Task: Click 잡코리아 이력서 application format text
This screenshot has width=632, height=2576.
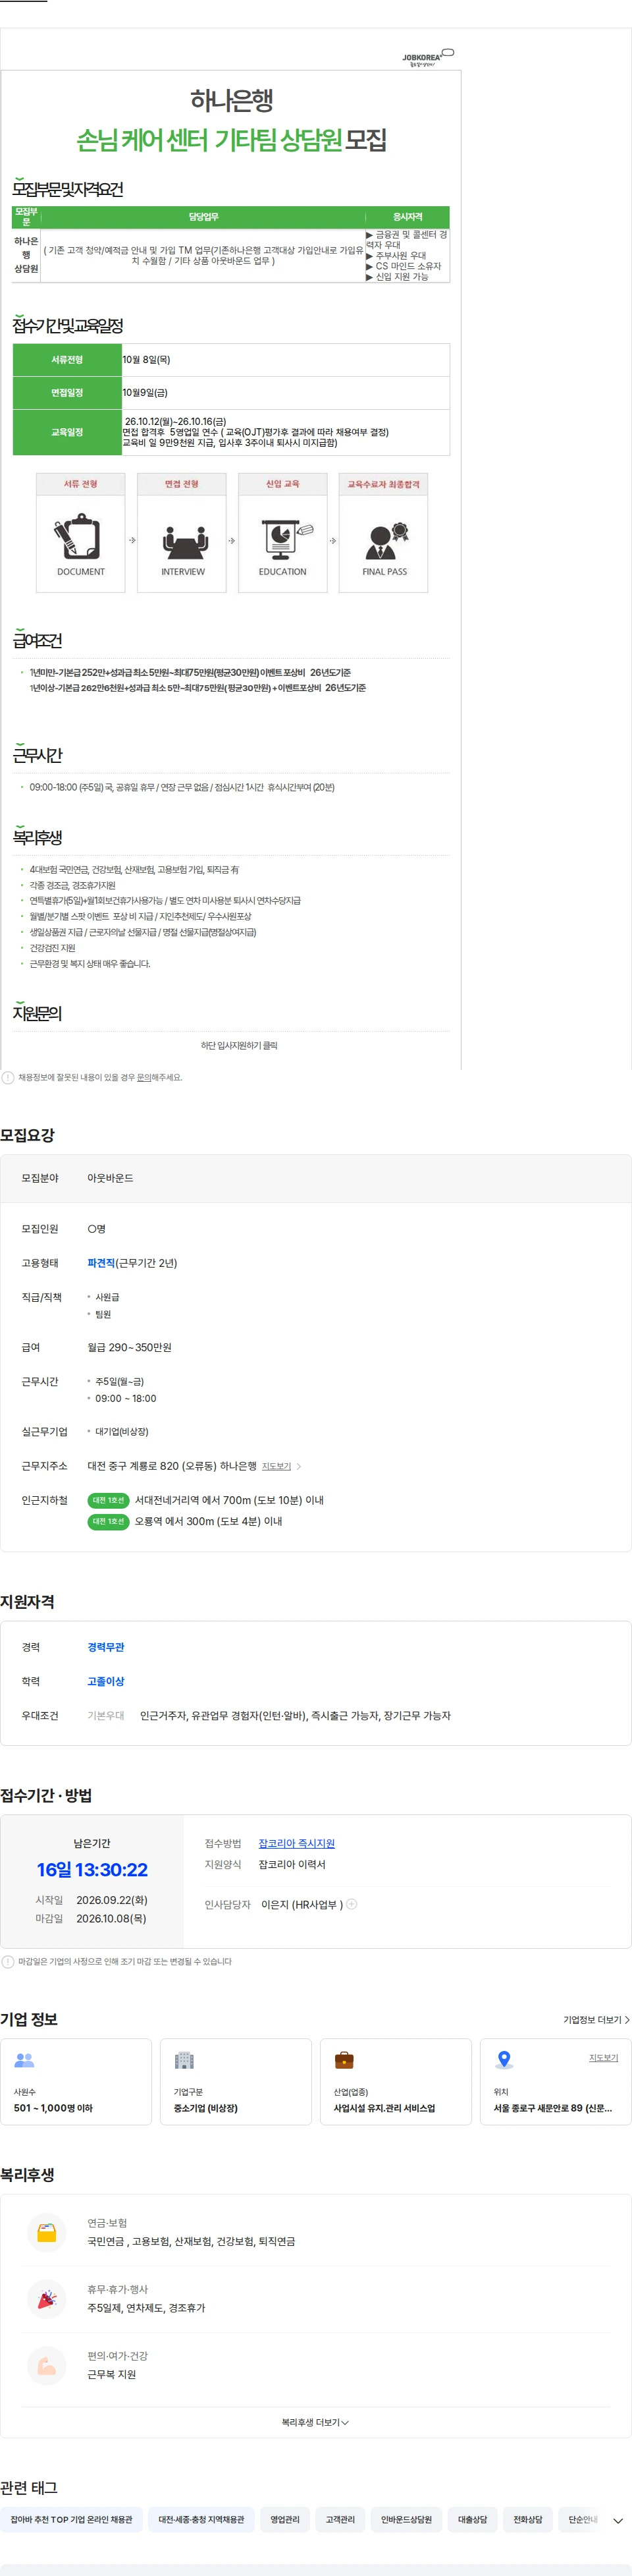Action: tap(292, 1864)
